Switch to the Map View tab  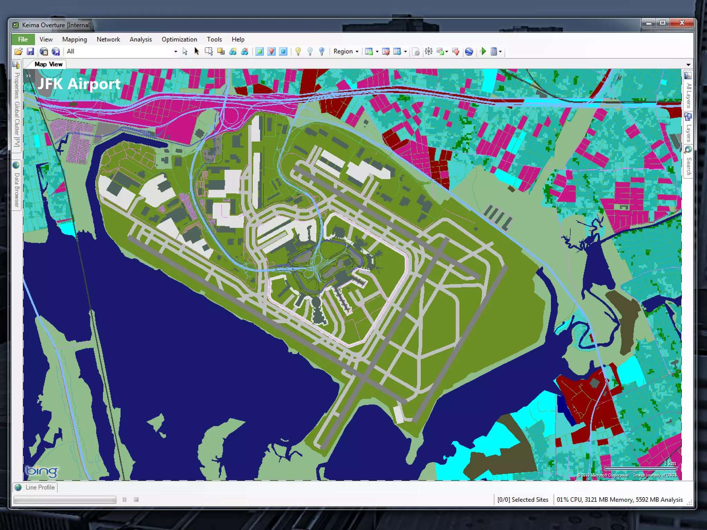tap(48, 64)
